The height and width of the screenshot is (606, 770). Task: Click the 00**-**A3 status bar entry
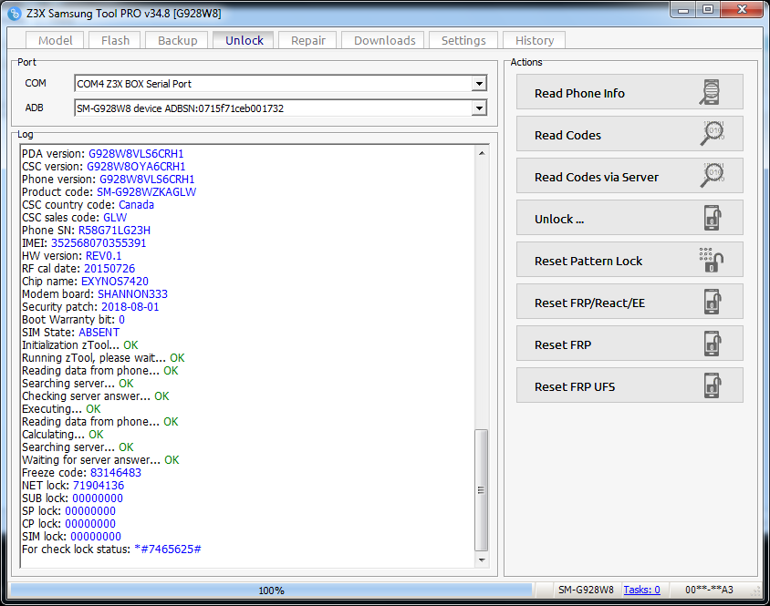(x=709, y=590)
